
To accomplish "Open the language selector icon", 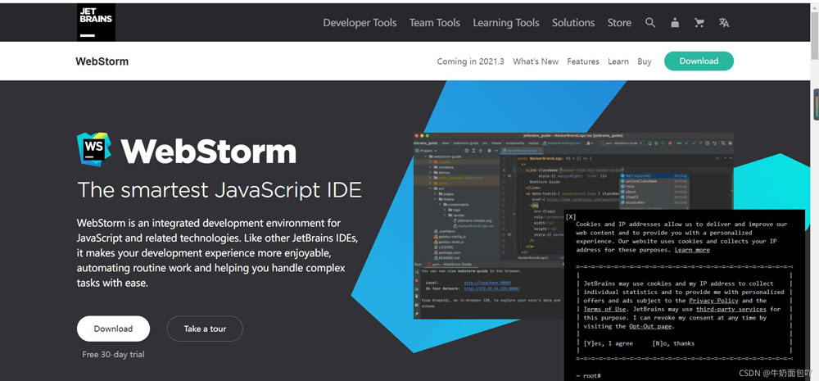I will tap(724, 22).
